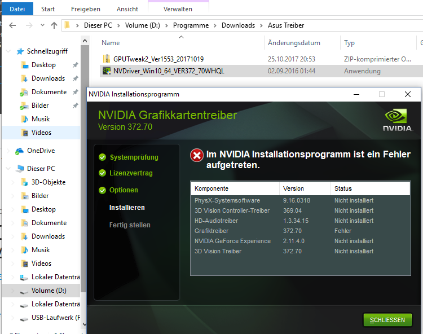Open the recent locations dropdown arrow

coord(42,25)
